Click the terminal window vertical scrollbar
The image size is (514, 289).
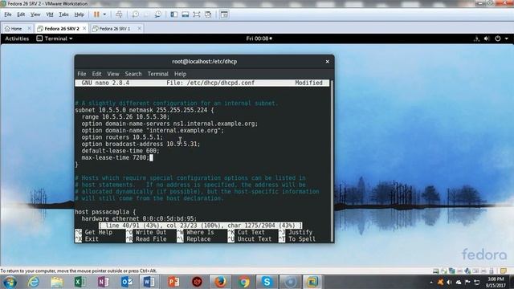coord(332,161)
